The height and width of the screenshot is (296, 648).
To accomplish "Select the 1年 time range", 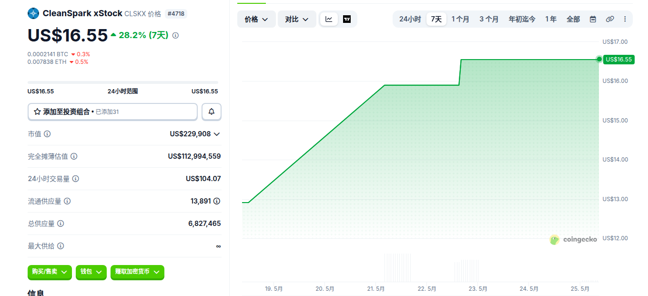I will (551, 19).
